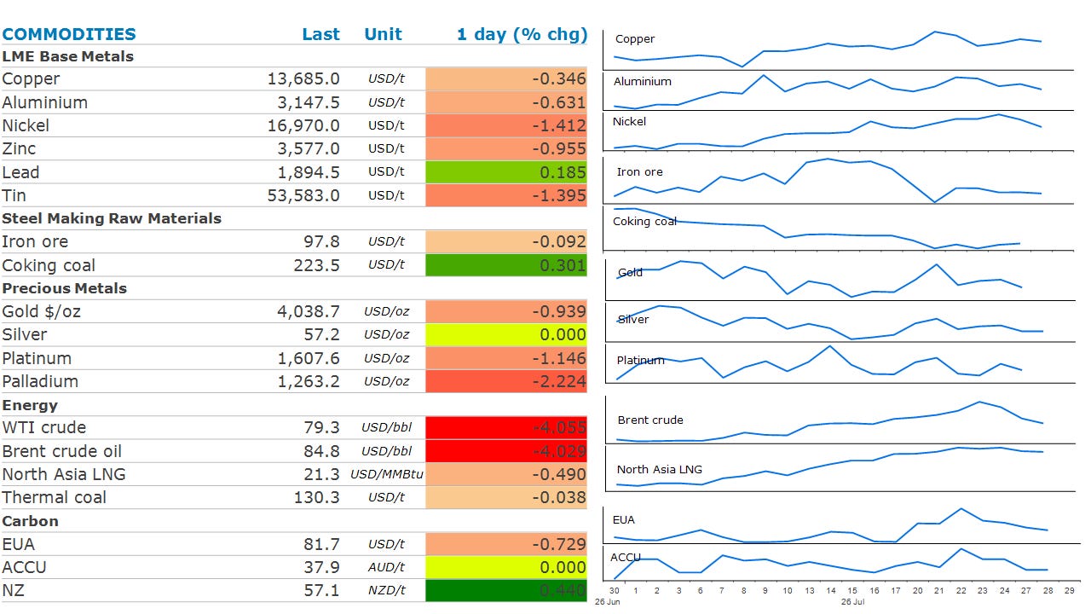Open the Copper sparkline chart
The height and width of the screenshot is (614, 1091).
tap(838, 49)
